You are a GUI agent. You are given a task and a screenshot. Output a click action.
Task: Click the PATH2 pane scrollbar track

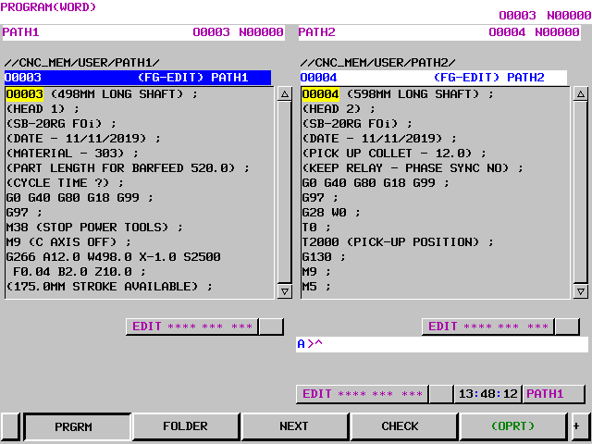click(x=580, y=192)
